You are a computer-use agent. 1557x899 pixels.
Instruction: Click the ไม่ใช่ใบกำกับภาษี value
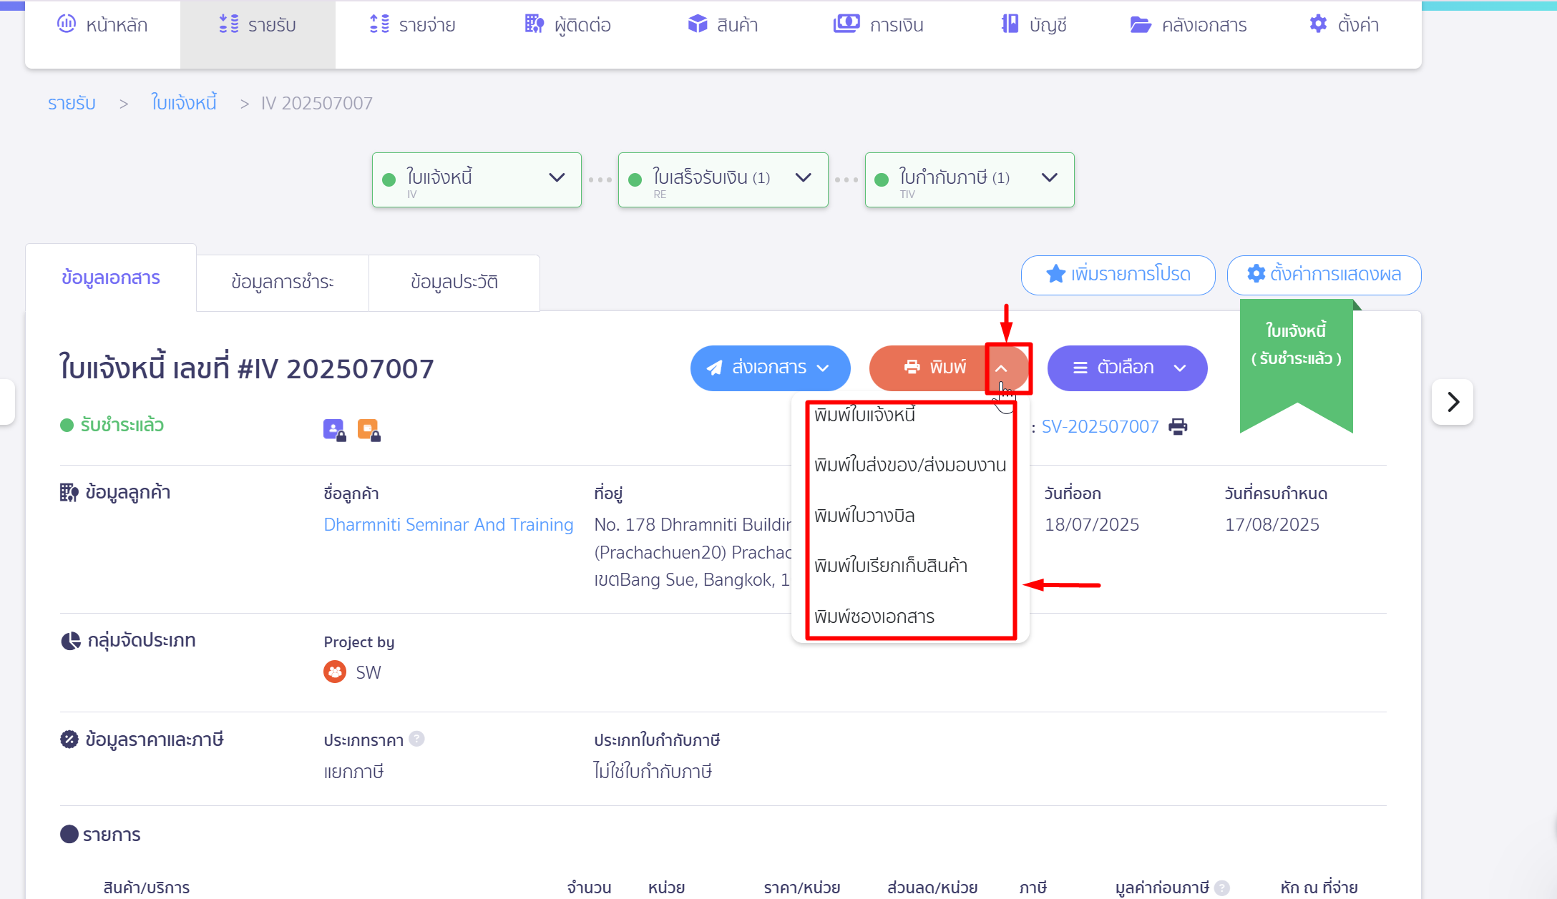653,772
